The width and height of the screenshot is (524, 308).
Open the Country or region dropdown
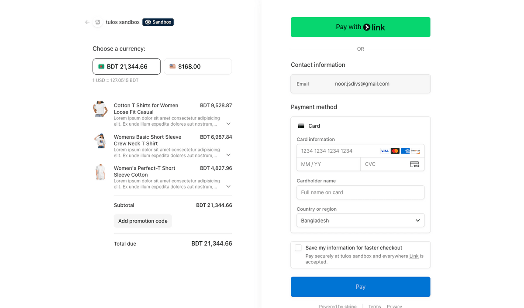[x=360, y=221]
